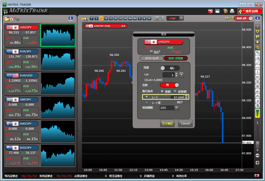
Task: Click the red icon in the status bar
Action: point(257,176)
